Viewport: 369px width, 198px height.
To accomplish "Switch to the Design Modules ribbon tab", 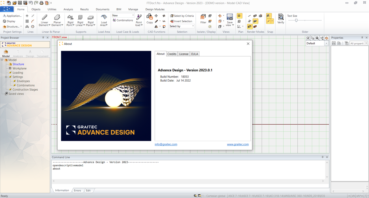I will point(155,9).
